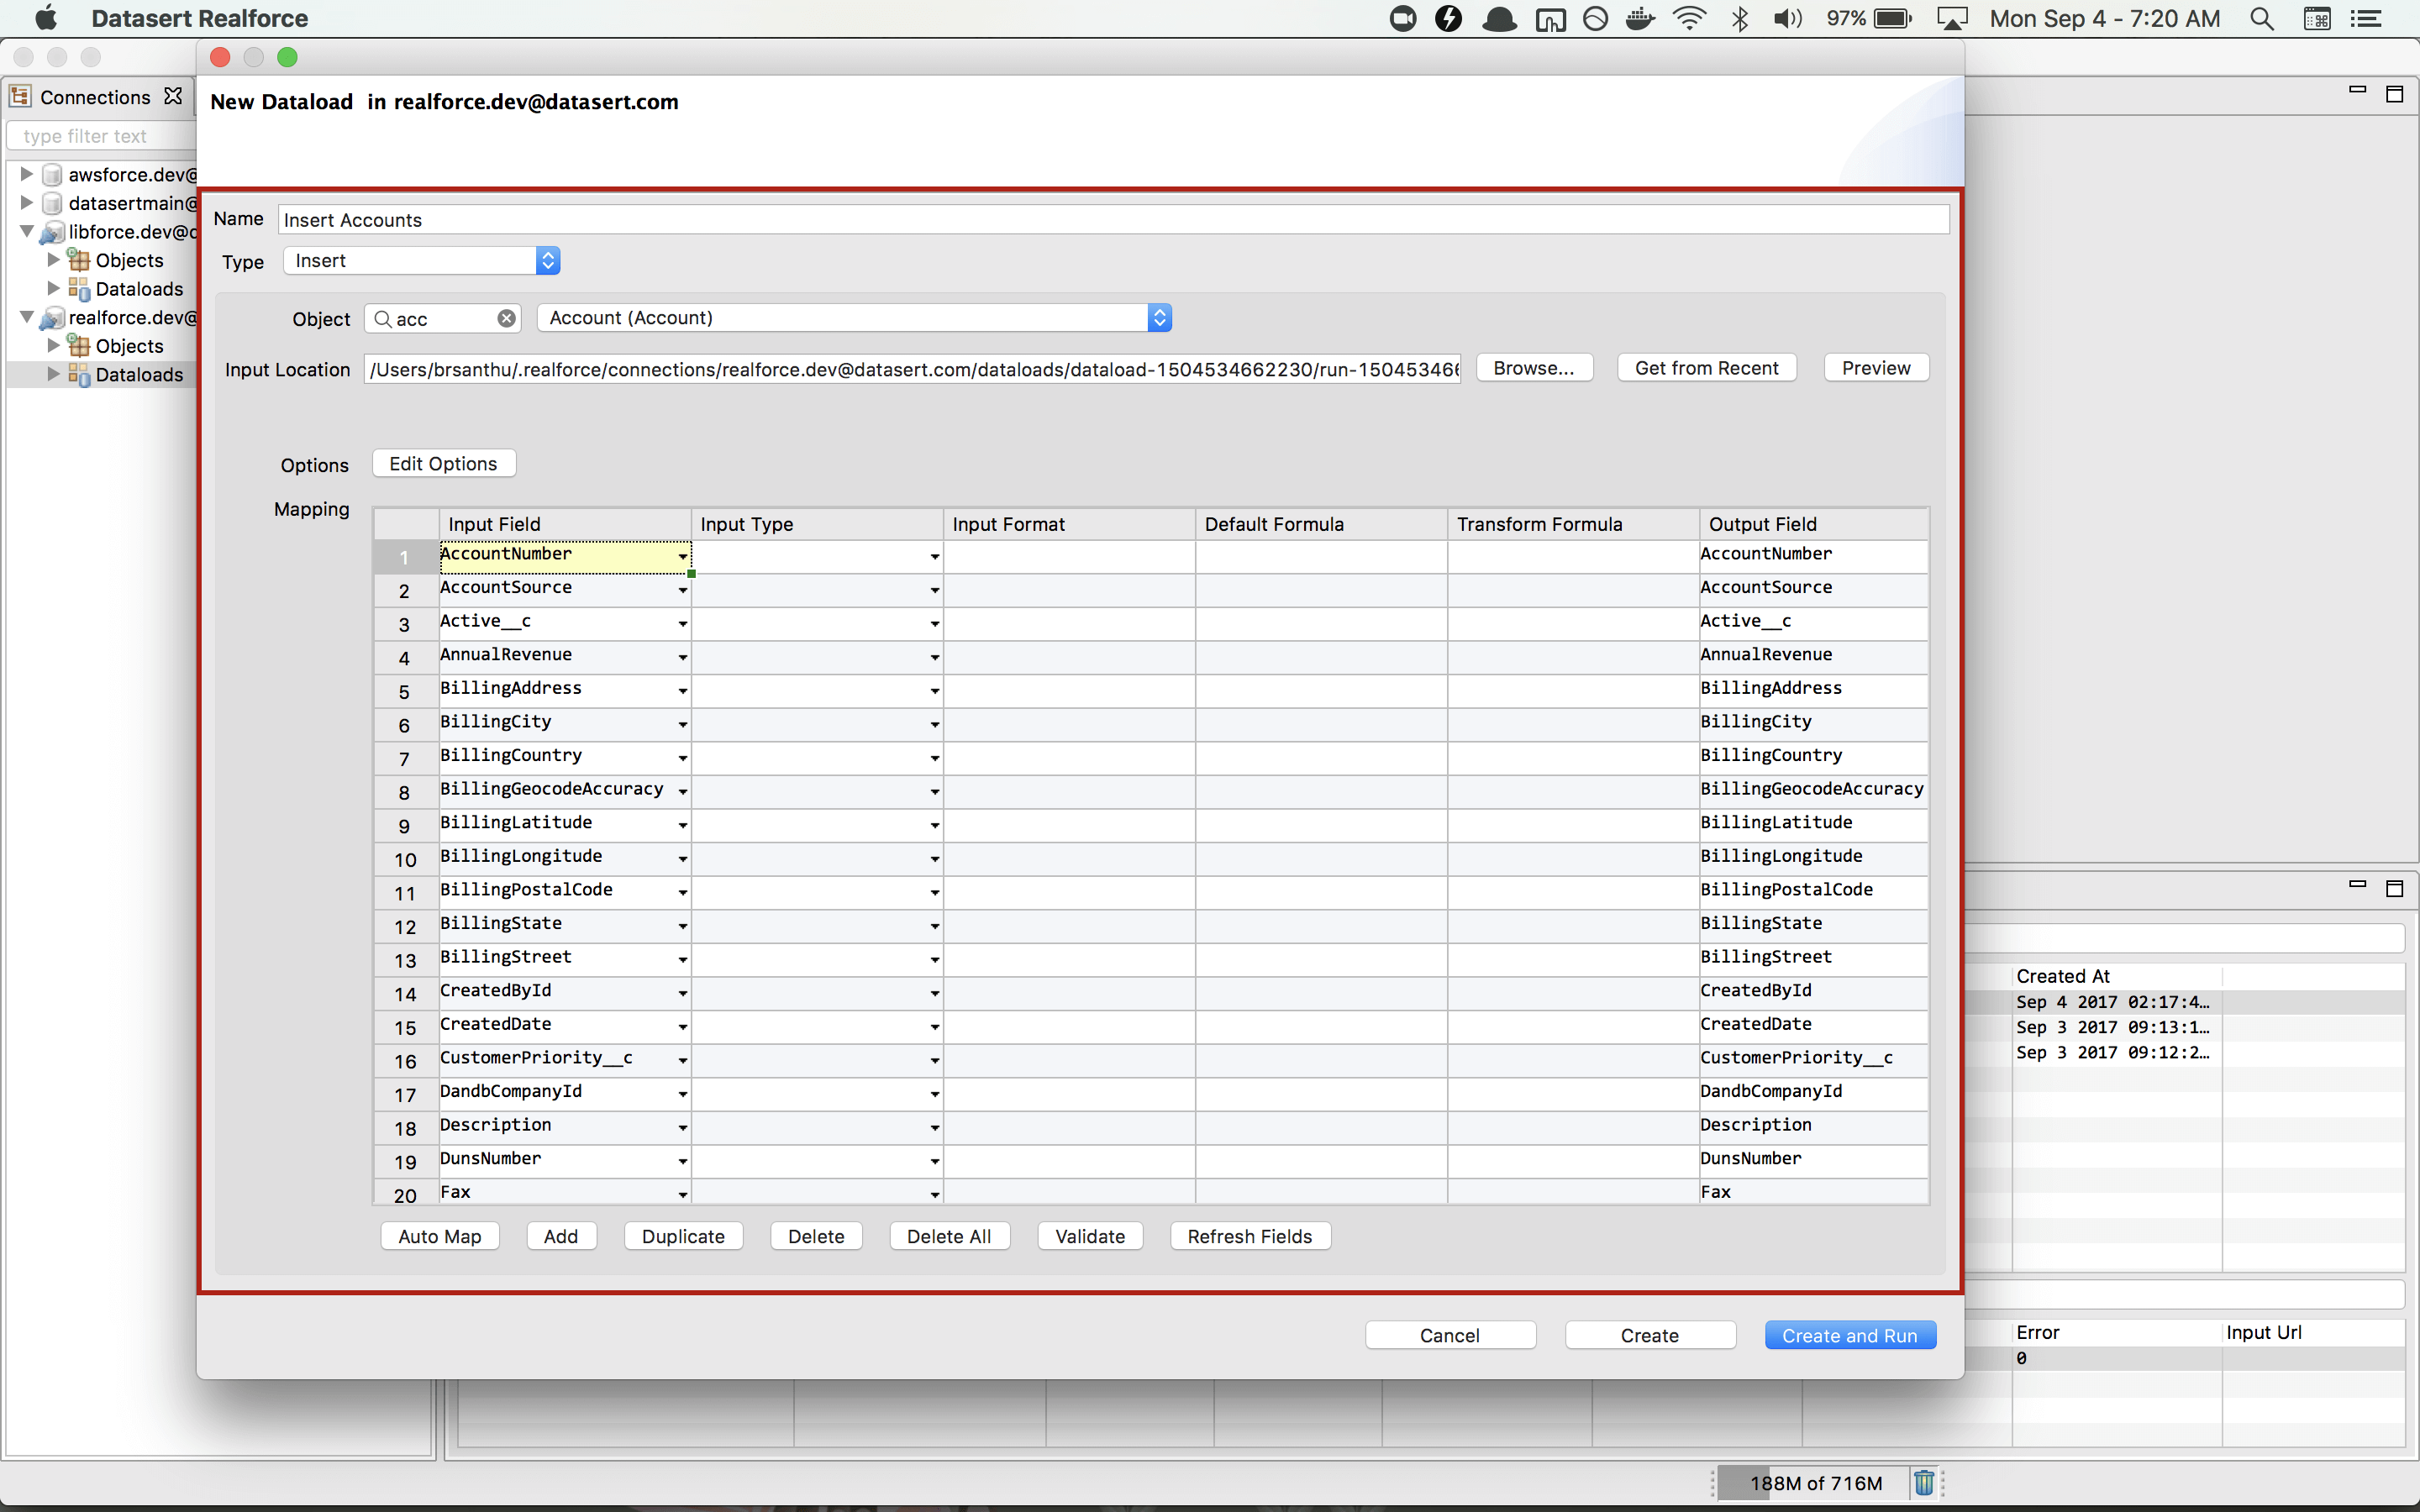Expand the datasertmain connection node

27,202
